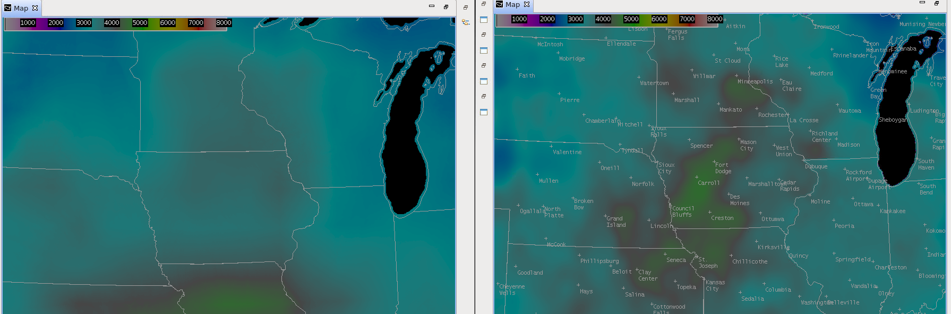Click the Grand Island label
The height and width of the screenshot is (314, 951).
point(616,222)
